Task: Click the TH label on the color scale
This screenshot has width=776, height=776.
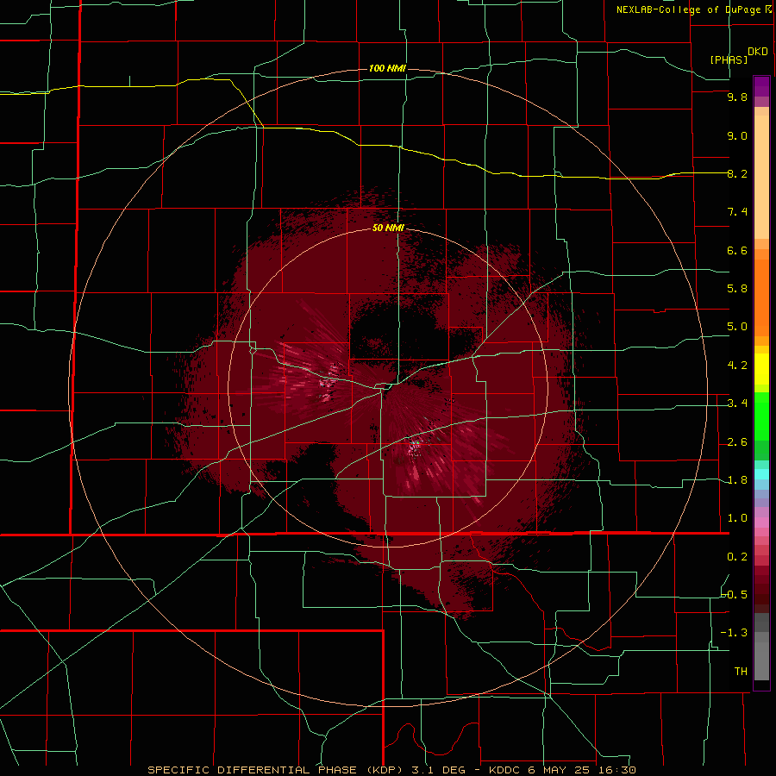Action: pyautogui.click(x=741, y=672)
